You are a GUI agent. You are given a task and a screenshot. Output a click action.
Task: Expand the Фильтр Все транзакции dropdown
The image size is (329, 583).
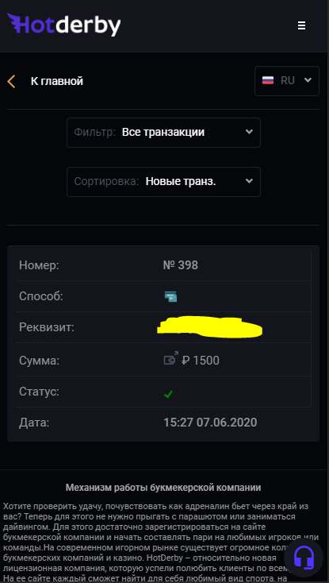coord(163,133)
